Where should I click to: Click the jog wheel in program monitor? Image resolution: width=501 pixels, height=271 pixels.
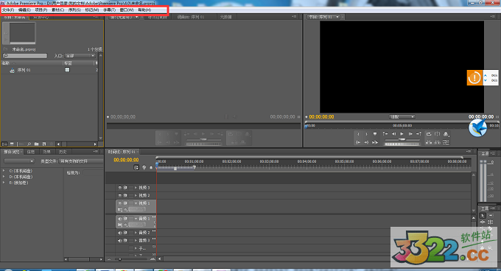(x=402, y=144)
